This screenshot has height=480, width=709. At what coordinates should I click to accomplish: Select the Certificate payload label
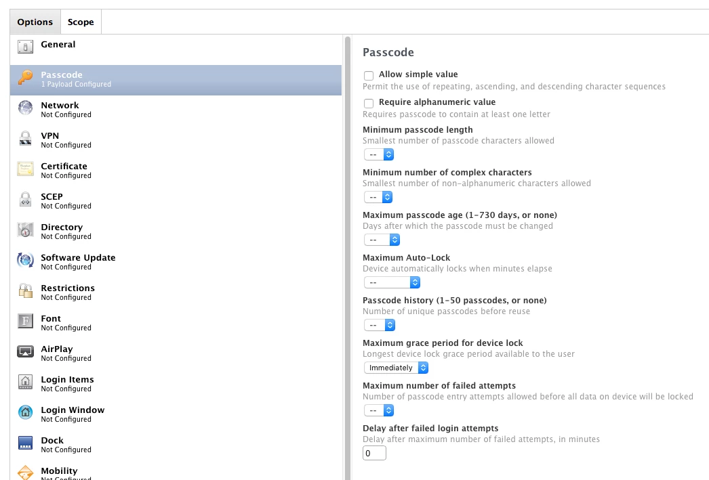click(x=64, y=166)
